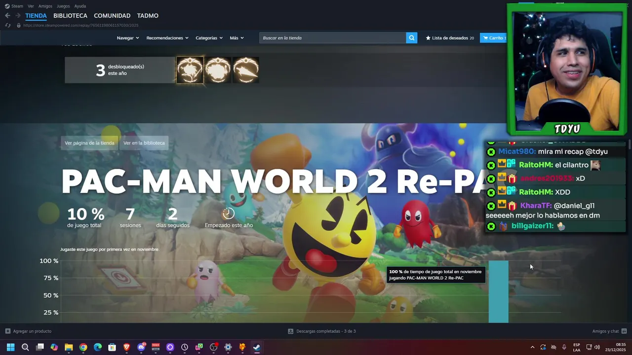Open the volume speaker icon in the tray
632x355 pixels.
click(597, 347)
